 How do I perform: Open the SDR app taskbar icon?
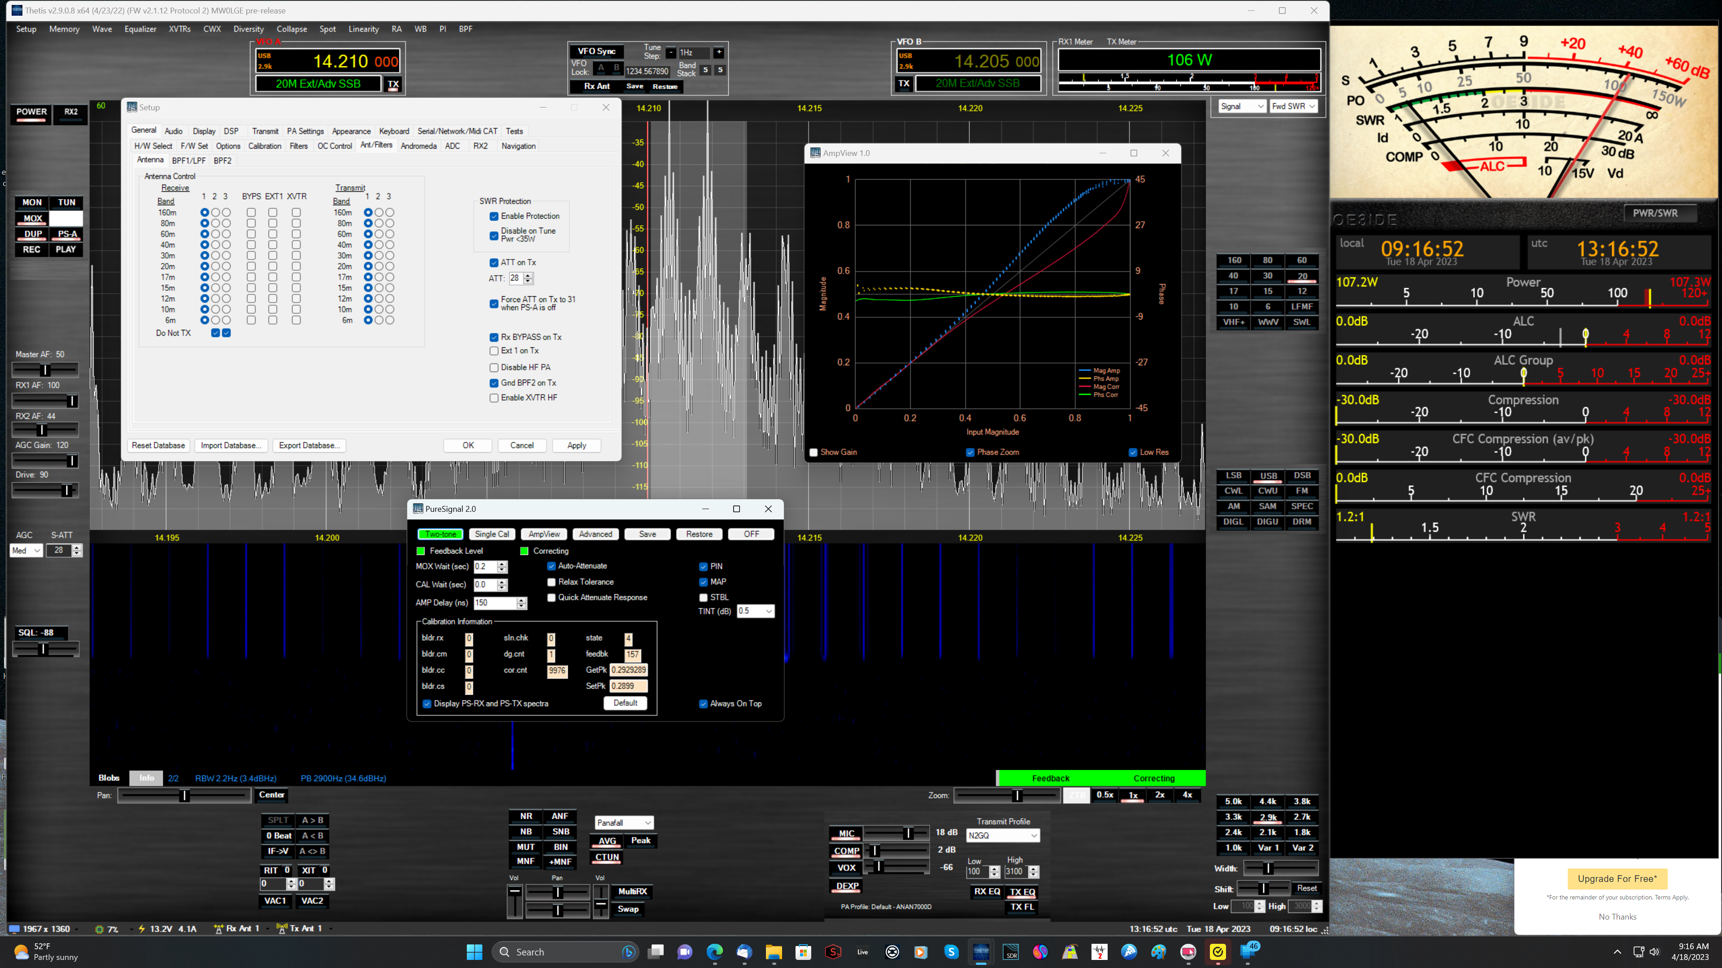point(1011,952)
